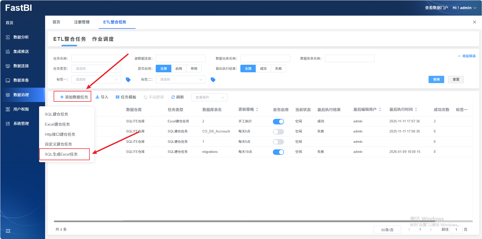The image size is (482, 239).
Task: Click the 数据连接 sidebar icon
Action: pyautogui.click(x=8, y=66)
